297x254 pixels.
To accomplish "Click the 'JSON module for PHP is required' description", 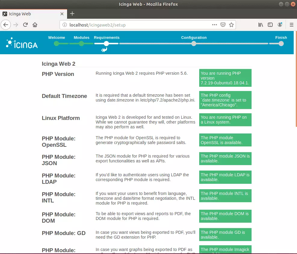I will [x=142, y=158].
